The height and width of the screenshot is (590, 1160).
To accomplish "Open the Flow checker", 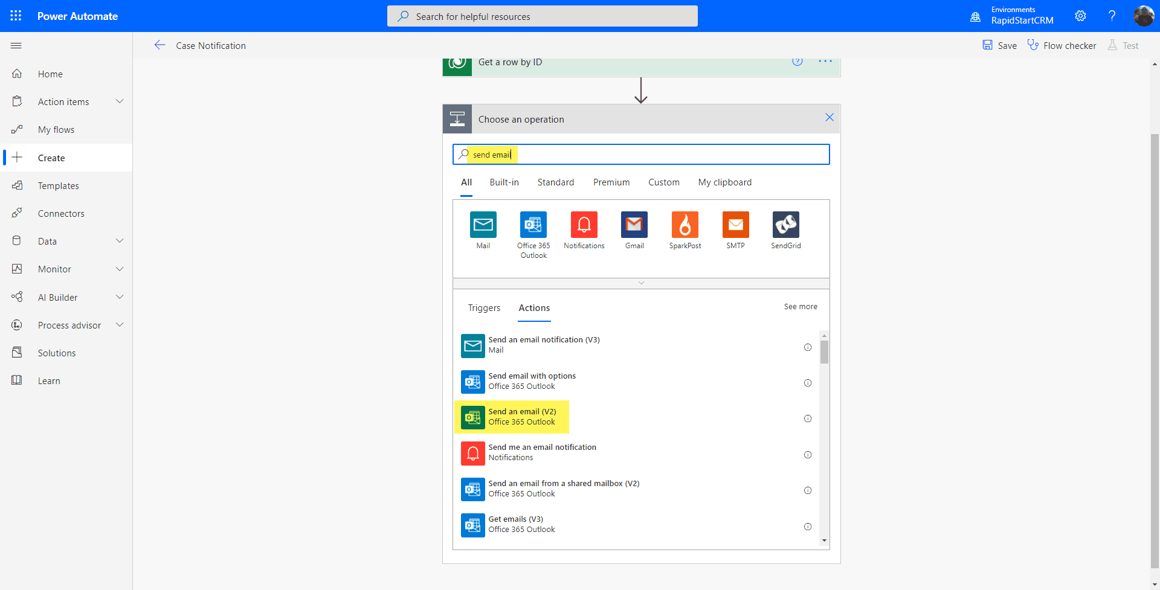I will pyautogui.click(x=1062, y=45).
